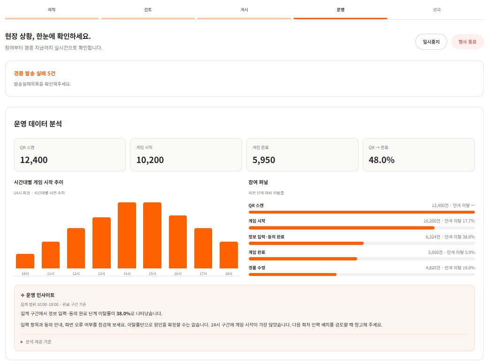489x363 pixels.
Task: Click the text '10,200건 · 단계 이탈 17.7%'
Action: pyautogui.click(x=449, y=221)
